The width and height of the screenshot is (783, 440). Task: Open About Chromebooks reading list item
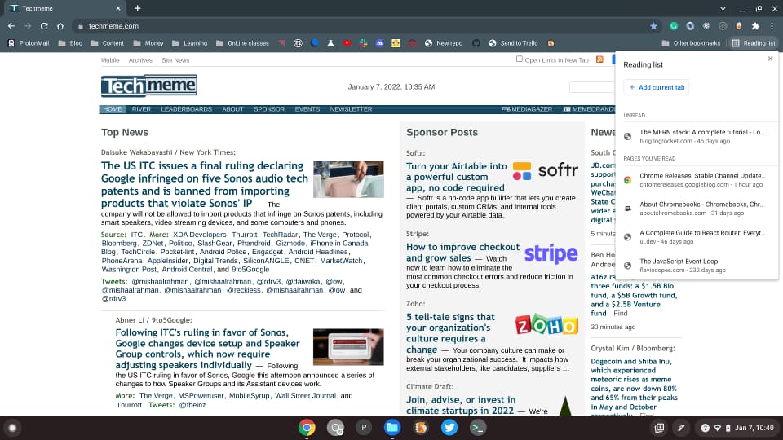(x=697, y=209)
